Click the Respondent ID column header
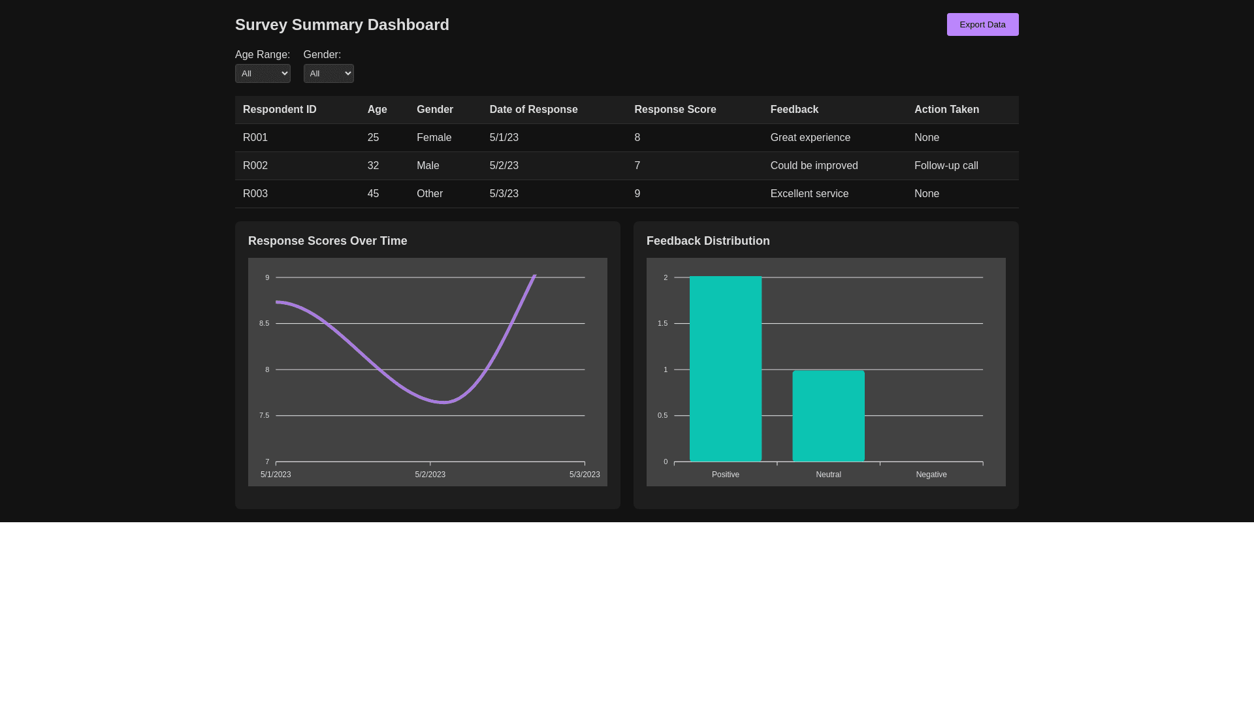Image resolution: width=1254 pixels, height=705 pixels. [x=280, y=110]
